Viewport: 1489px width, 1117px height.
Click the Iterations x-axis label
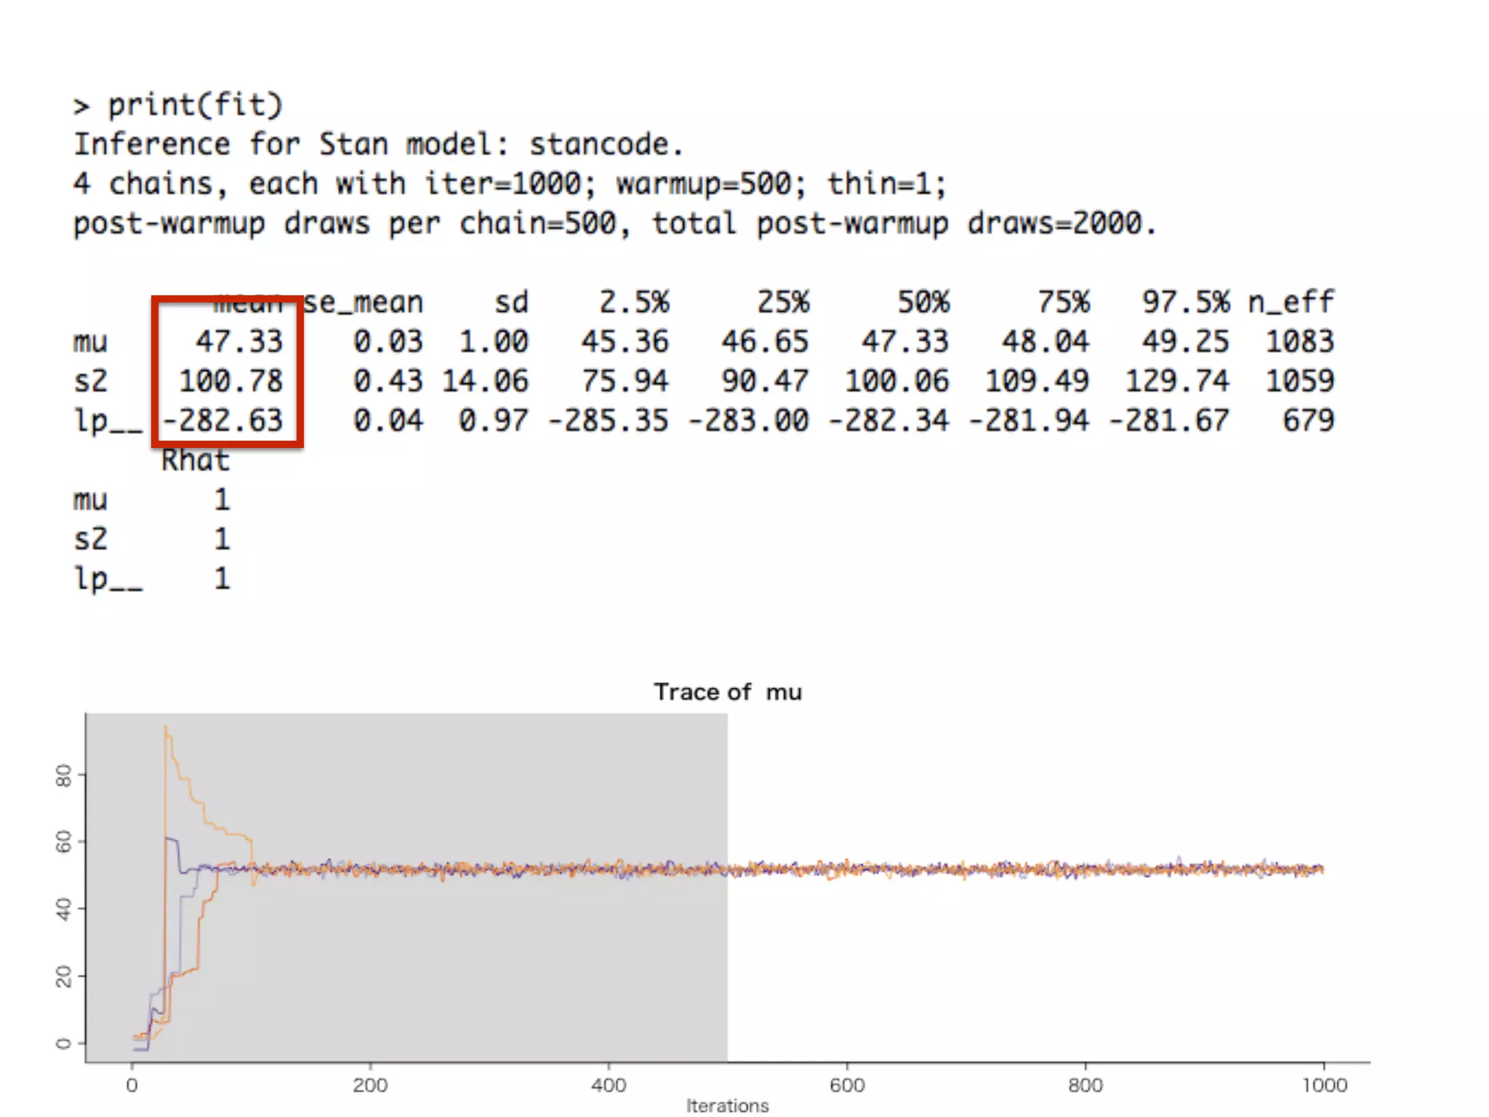(727, 1105)
